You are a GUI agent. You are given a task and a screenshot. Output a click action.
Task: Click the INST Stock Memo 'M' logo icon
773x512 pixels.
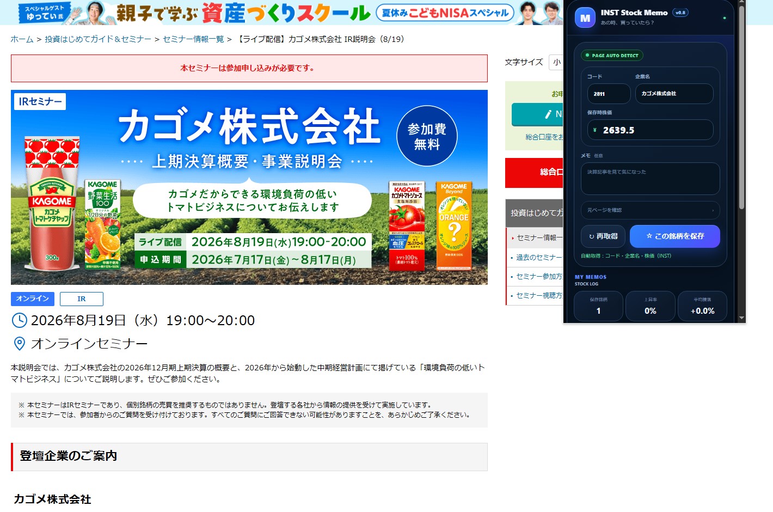coord(585,18)
